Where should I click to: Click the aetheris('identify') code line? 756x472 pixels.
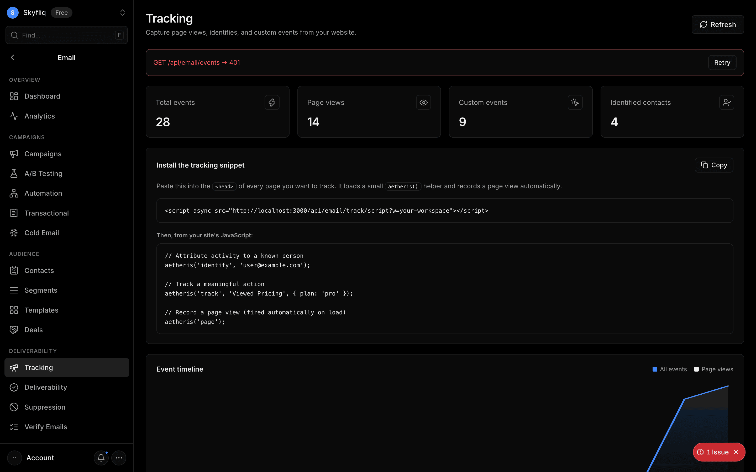(237, 265)
